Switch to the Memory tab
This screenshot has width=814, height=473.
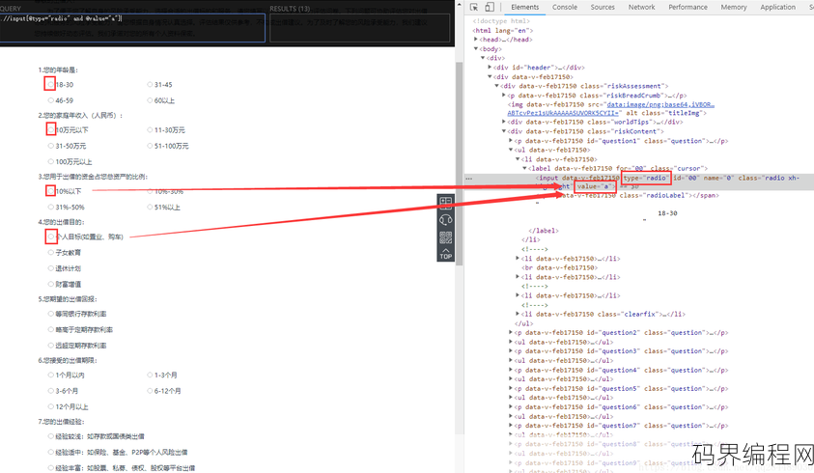point(733,8)
